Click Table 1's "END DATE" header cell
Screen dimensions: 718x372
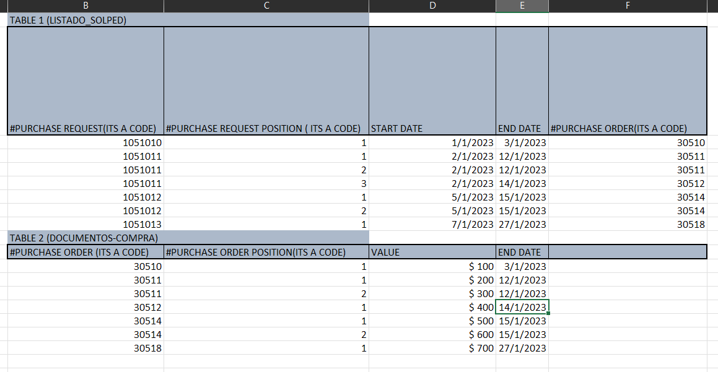click(522, 80)
